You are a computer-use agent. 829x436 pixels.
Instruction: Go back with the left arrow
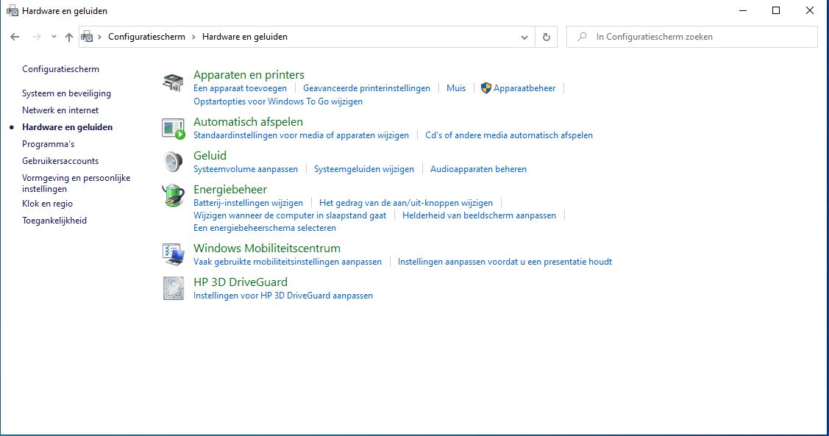[15, 37]
